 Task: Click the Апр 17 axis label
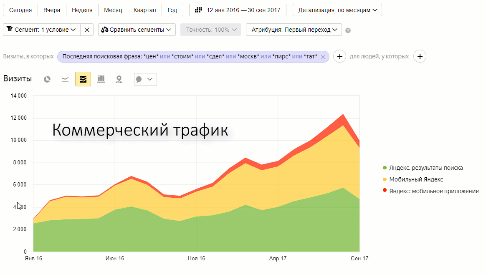point(278,258)
